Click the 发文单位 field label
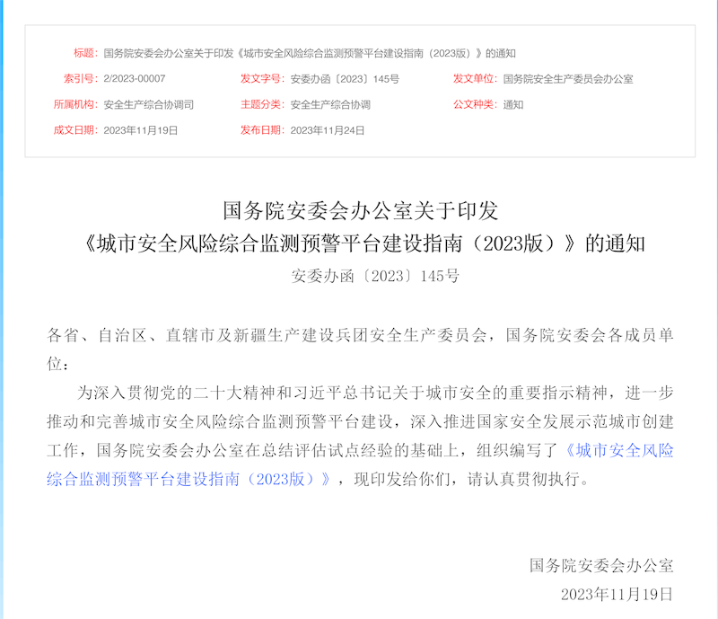Image resolution: width=718 pixels, height=619 pixels. [475, 79]
